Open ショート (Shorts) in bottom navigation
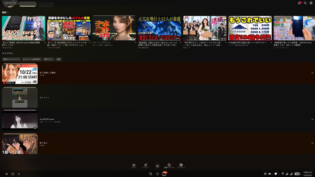This screenshot has width=315, height=177. point(146,166)
